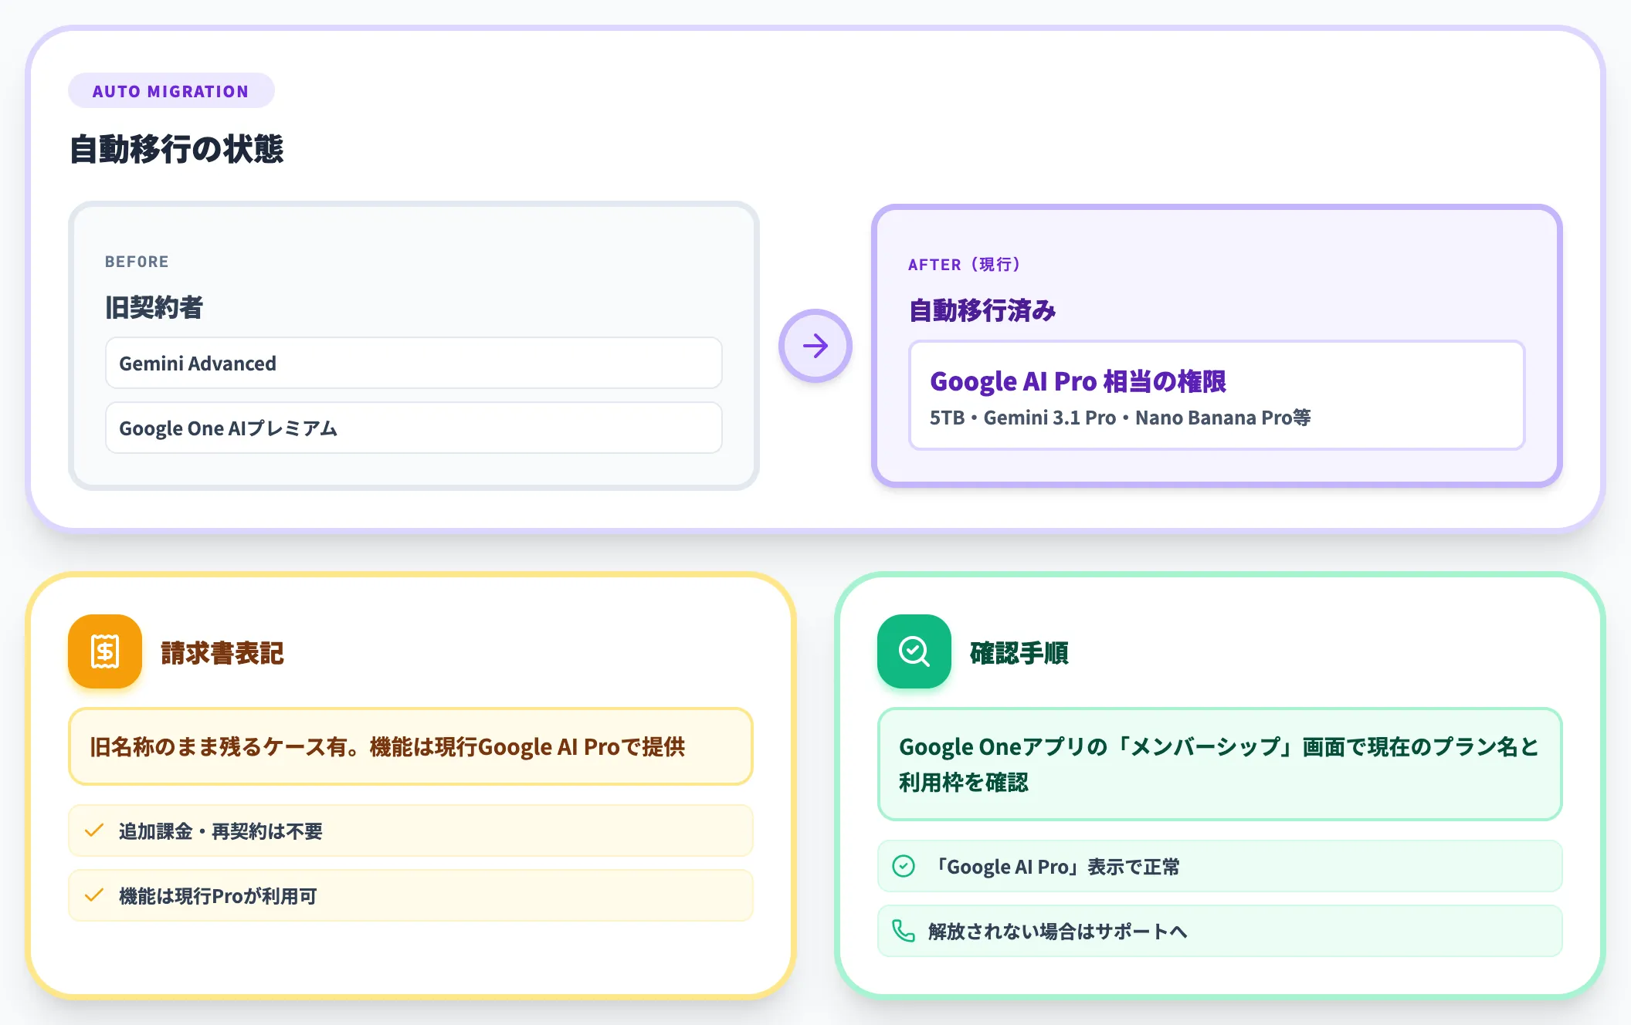The width and height of the screenshot is (1631, 1025).
Task: Click the 機能は現行Proが利用可 row text
Action: click(x=218, y=896)
